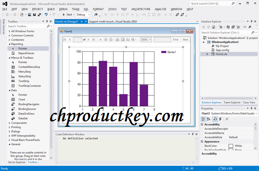Pin the Toolbox panel with auto-hide pin
This screenshot has height=171, width=259.
47,21
